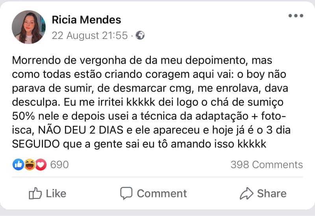
Task: Click the laughing Haha reaction emoji
Action: tap(30, 165)
